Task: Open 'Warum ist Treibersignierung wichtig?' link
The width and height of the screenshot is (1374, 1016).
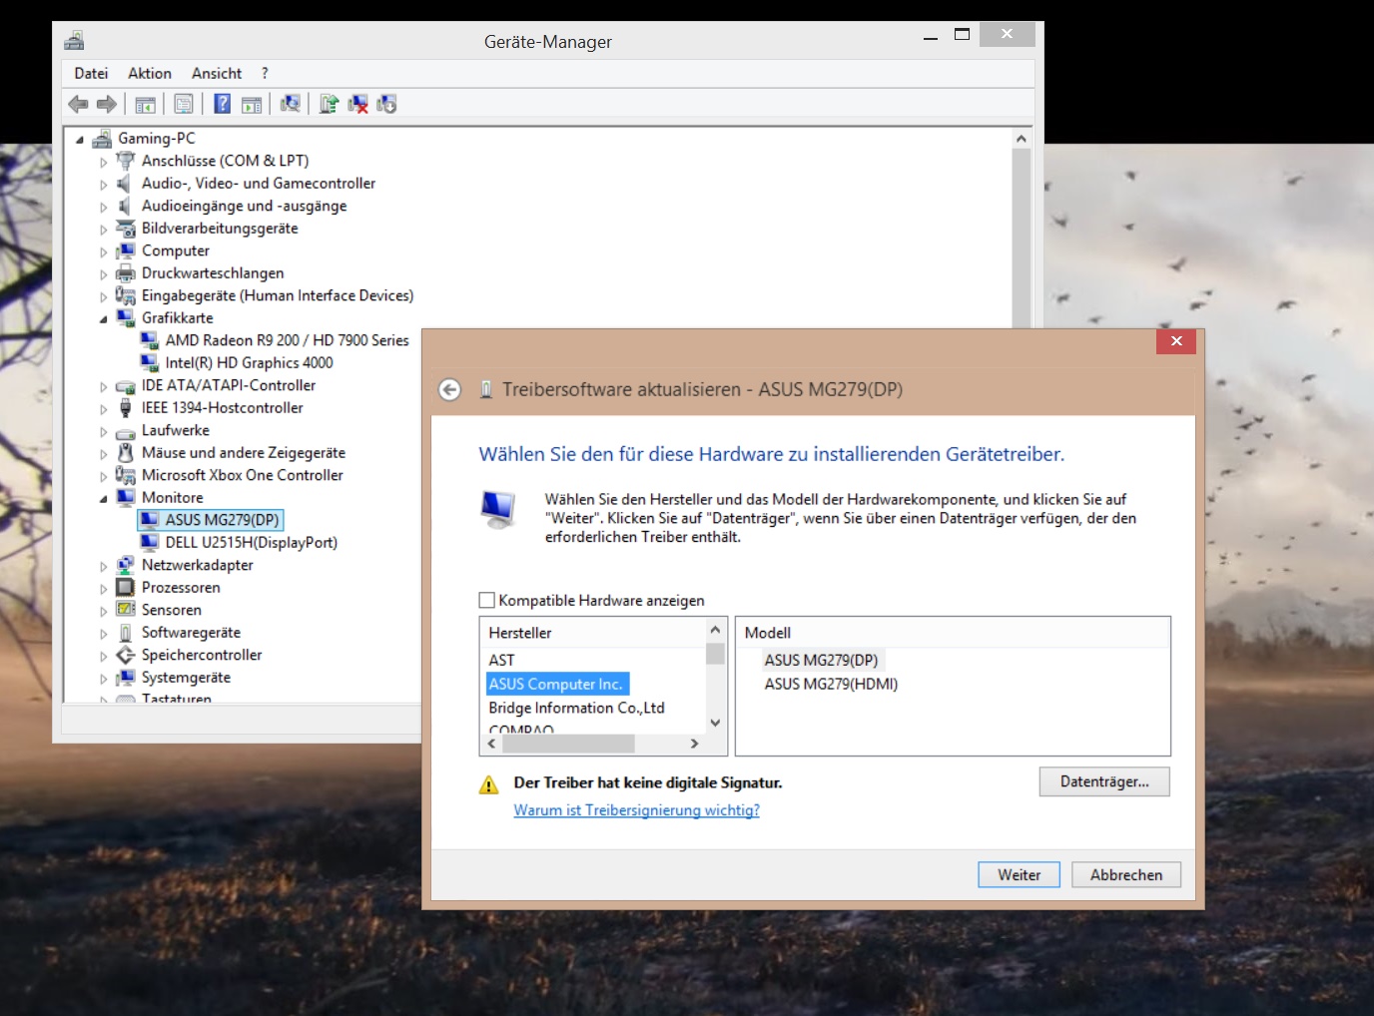Action: 636,809
